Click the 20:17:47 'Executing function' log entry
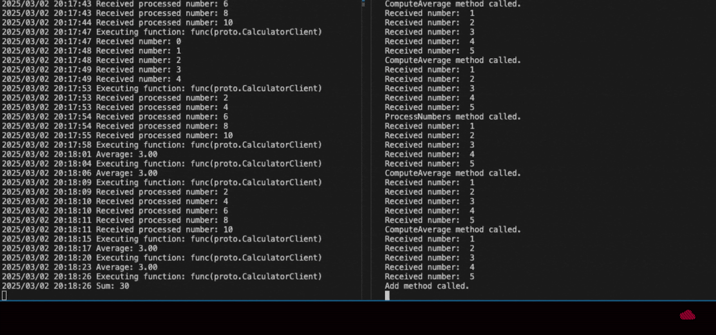The image size is (716, 335). (x=162, y=32)
